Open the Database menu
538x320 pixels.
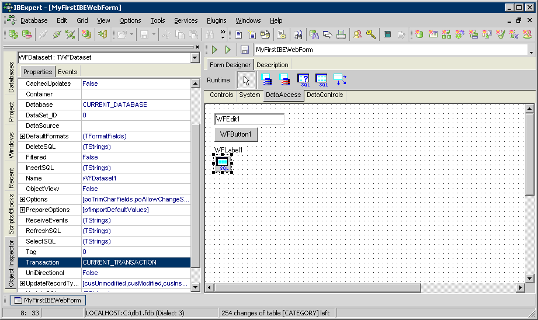[34, 20]
